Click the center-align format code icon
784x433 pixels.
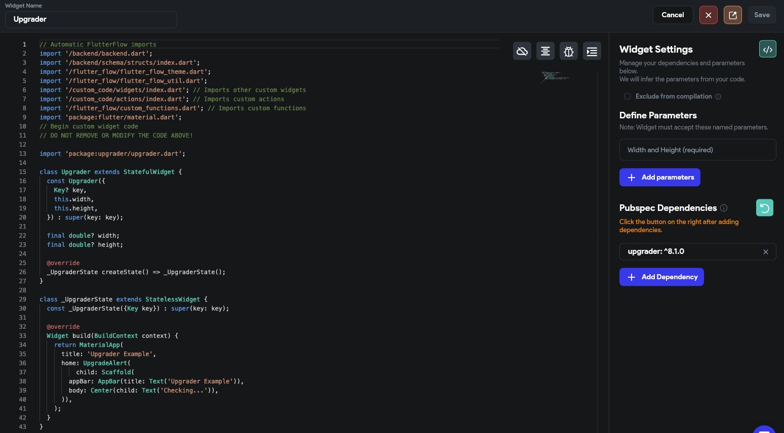(x=545, y=51)
